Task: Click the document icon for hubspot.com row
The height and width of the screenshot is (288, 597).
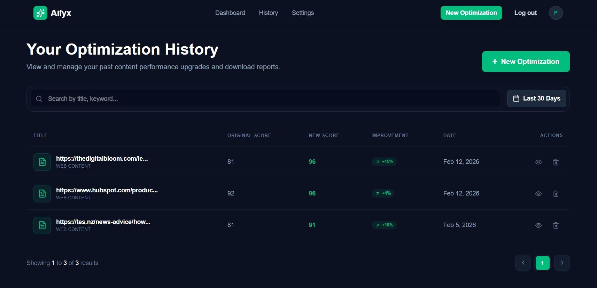Action: 42,194
